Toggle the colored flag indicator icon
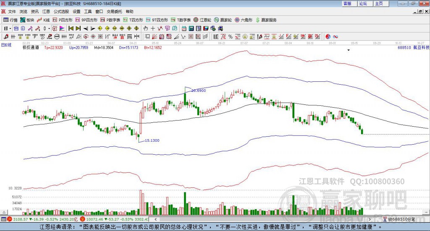 tap(62, 29)
